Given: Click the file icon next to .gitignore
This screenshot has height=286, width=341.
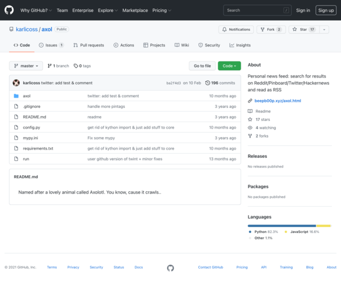Looking at the screenshot, I should (16, 106).
